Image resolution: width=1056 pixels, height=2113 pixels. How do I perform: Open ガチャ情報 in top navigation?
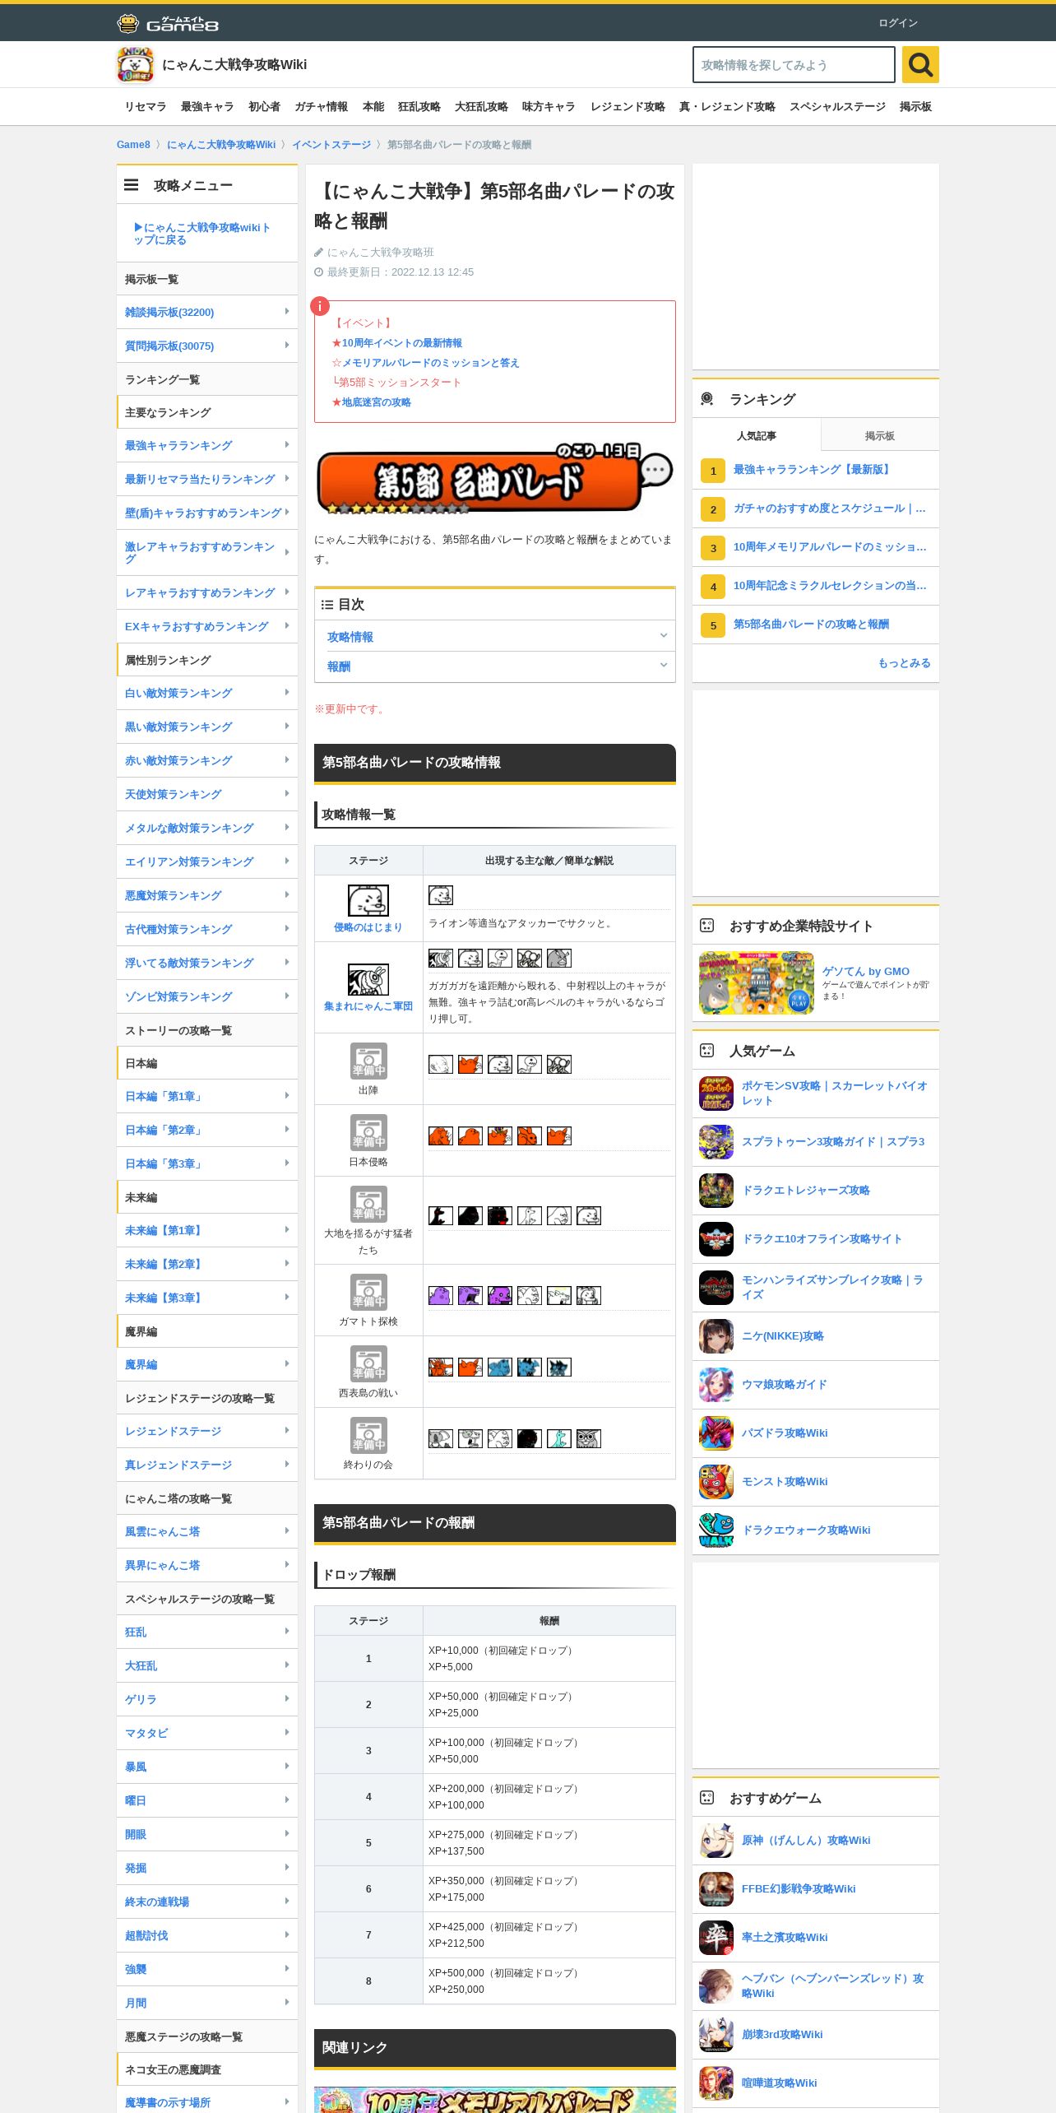point(321,107)
